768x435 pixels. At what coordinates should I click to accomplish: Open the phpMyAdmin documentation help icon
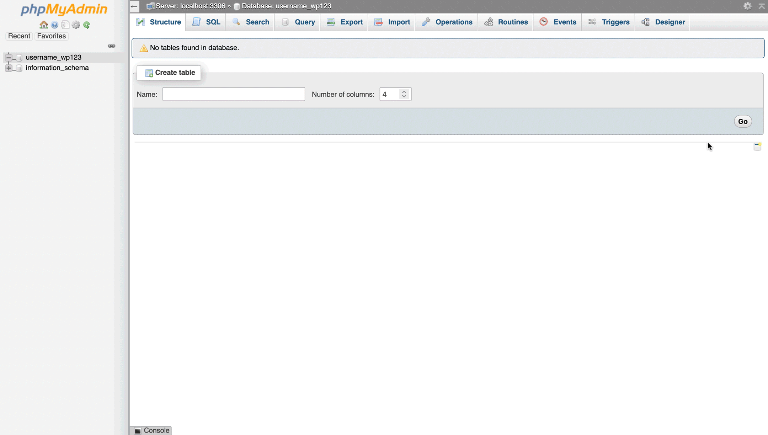point(54,25)
